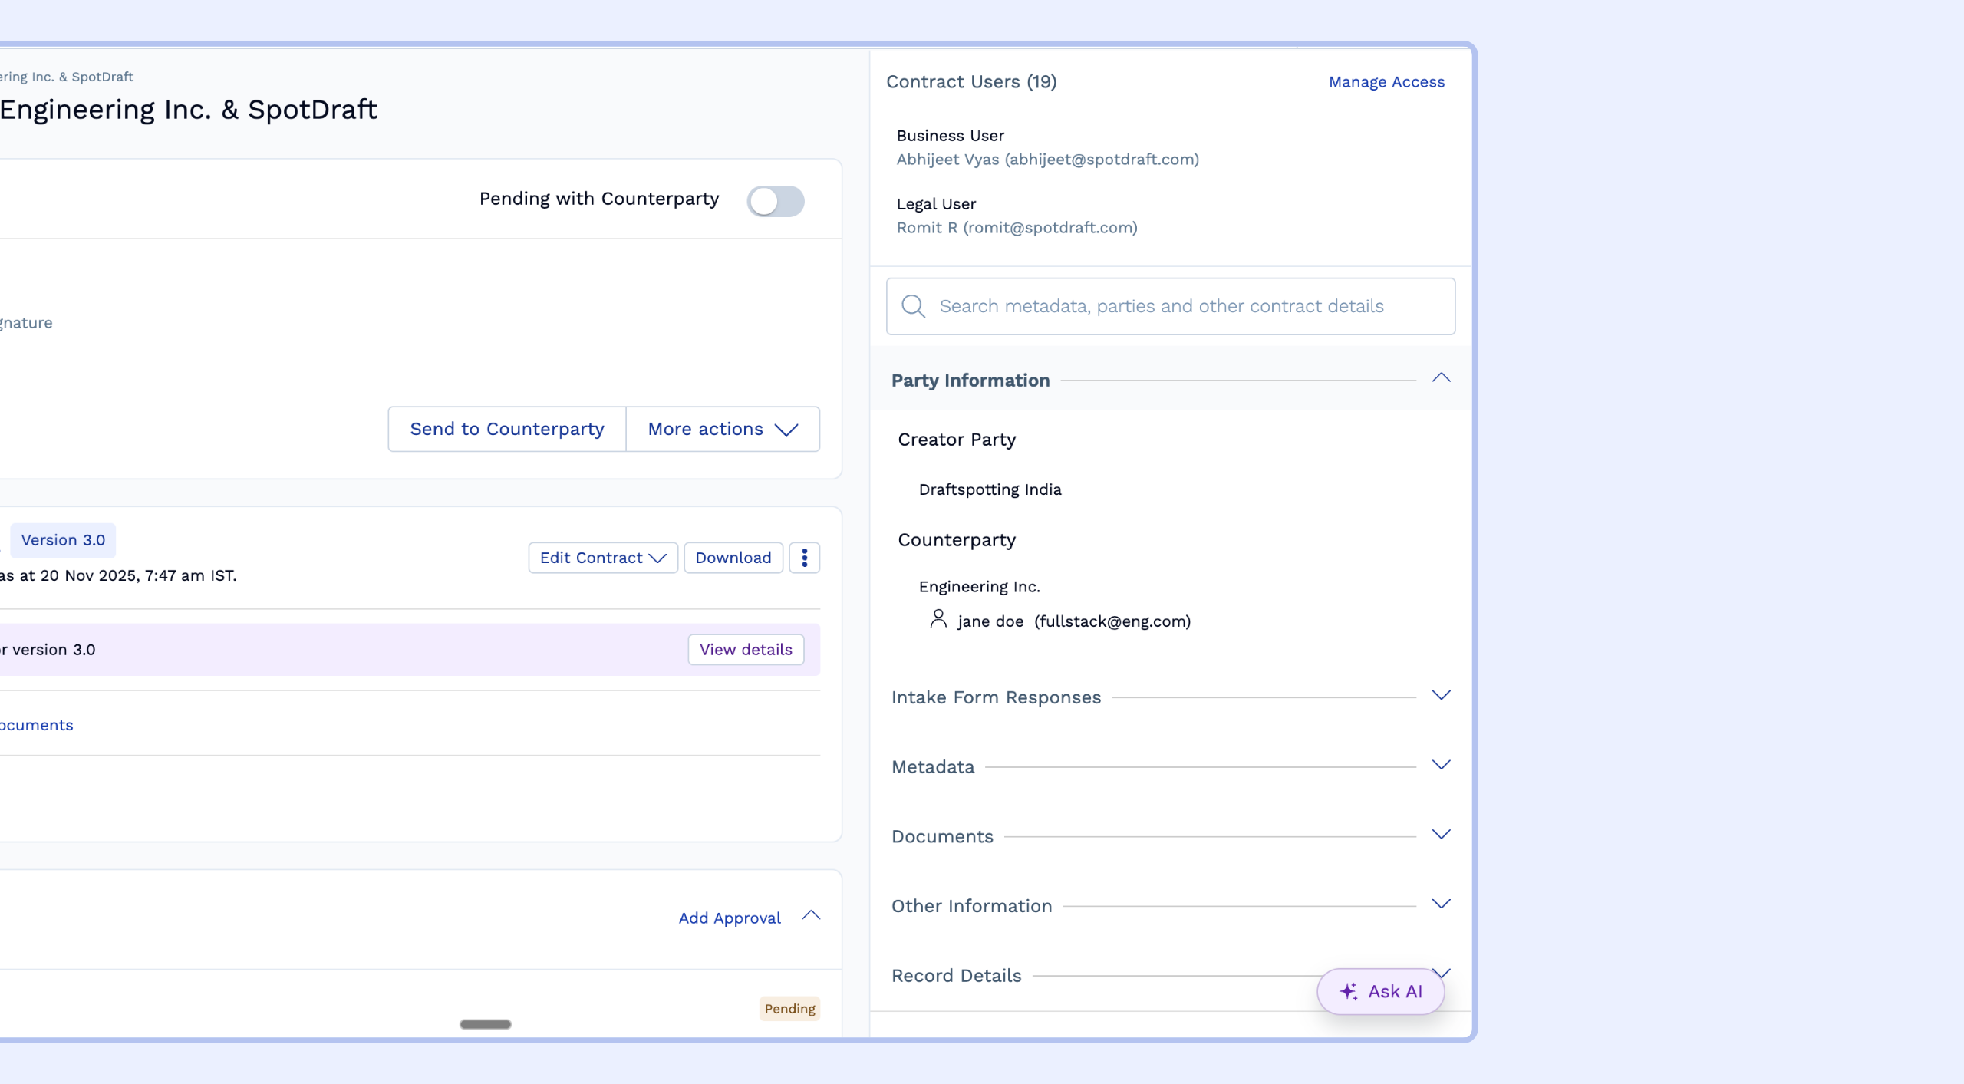
Task: Click View details for version 3.0
Action: pos(745,650)
